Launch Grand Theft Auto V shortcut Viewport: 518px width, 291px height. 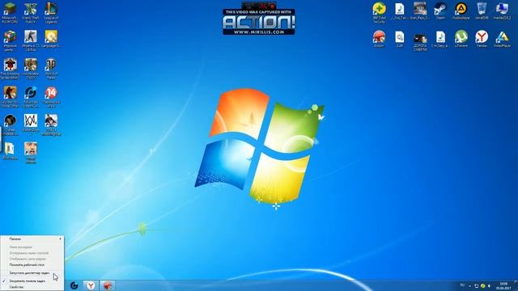pyautogui.click(x=31, y=13)
